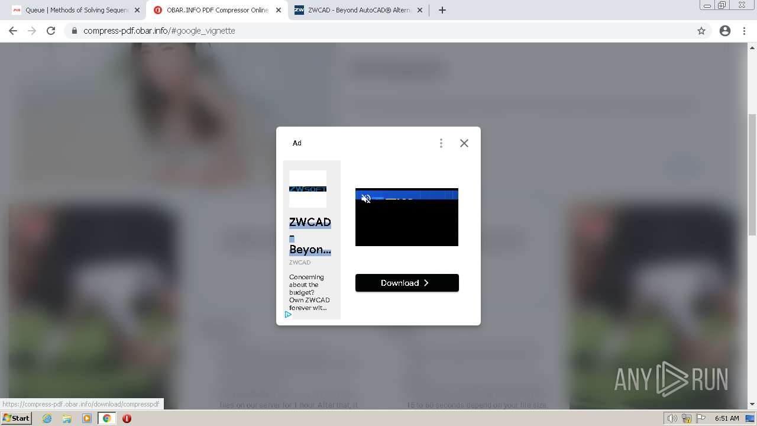This screenshot has height=426, width=757.
Task: Open a new browser tab
Action: click(442, 10)
